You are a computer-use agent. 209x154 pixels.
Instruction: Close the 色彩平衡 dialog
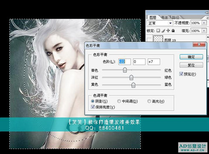pos(199,45)
